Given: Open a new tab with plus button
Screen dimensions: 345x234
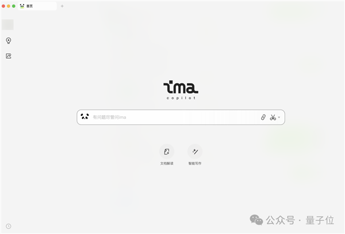Looking at the screenshot, I should (x=62, y=6).
